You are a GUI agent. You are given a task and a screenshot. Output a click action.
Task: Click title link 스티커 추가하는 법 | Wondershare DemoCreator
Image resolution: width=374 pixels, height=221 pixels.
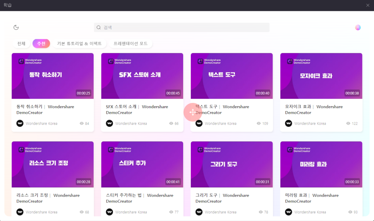139,198
